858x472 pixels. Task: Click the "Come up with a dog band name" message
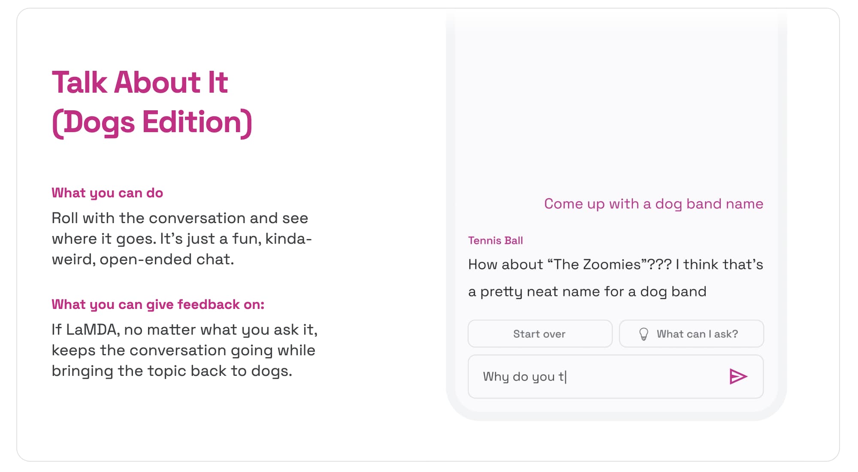pyautogui.click(x=653, y=203)
